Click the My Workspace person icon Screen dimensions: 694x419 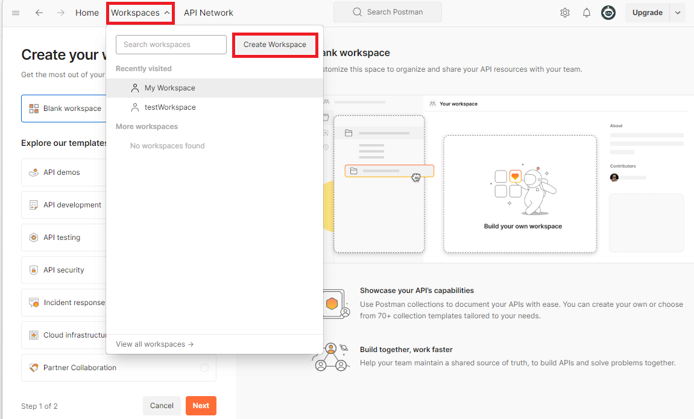(x=135, y=88)
